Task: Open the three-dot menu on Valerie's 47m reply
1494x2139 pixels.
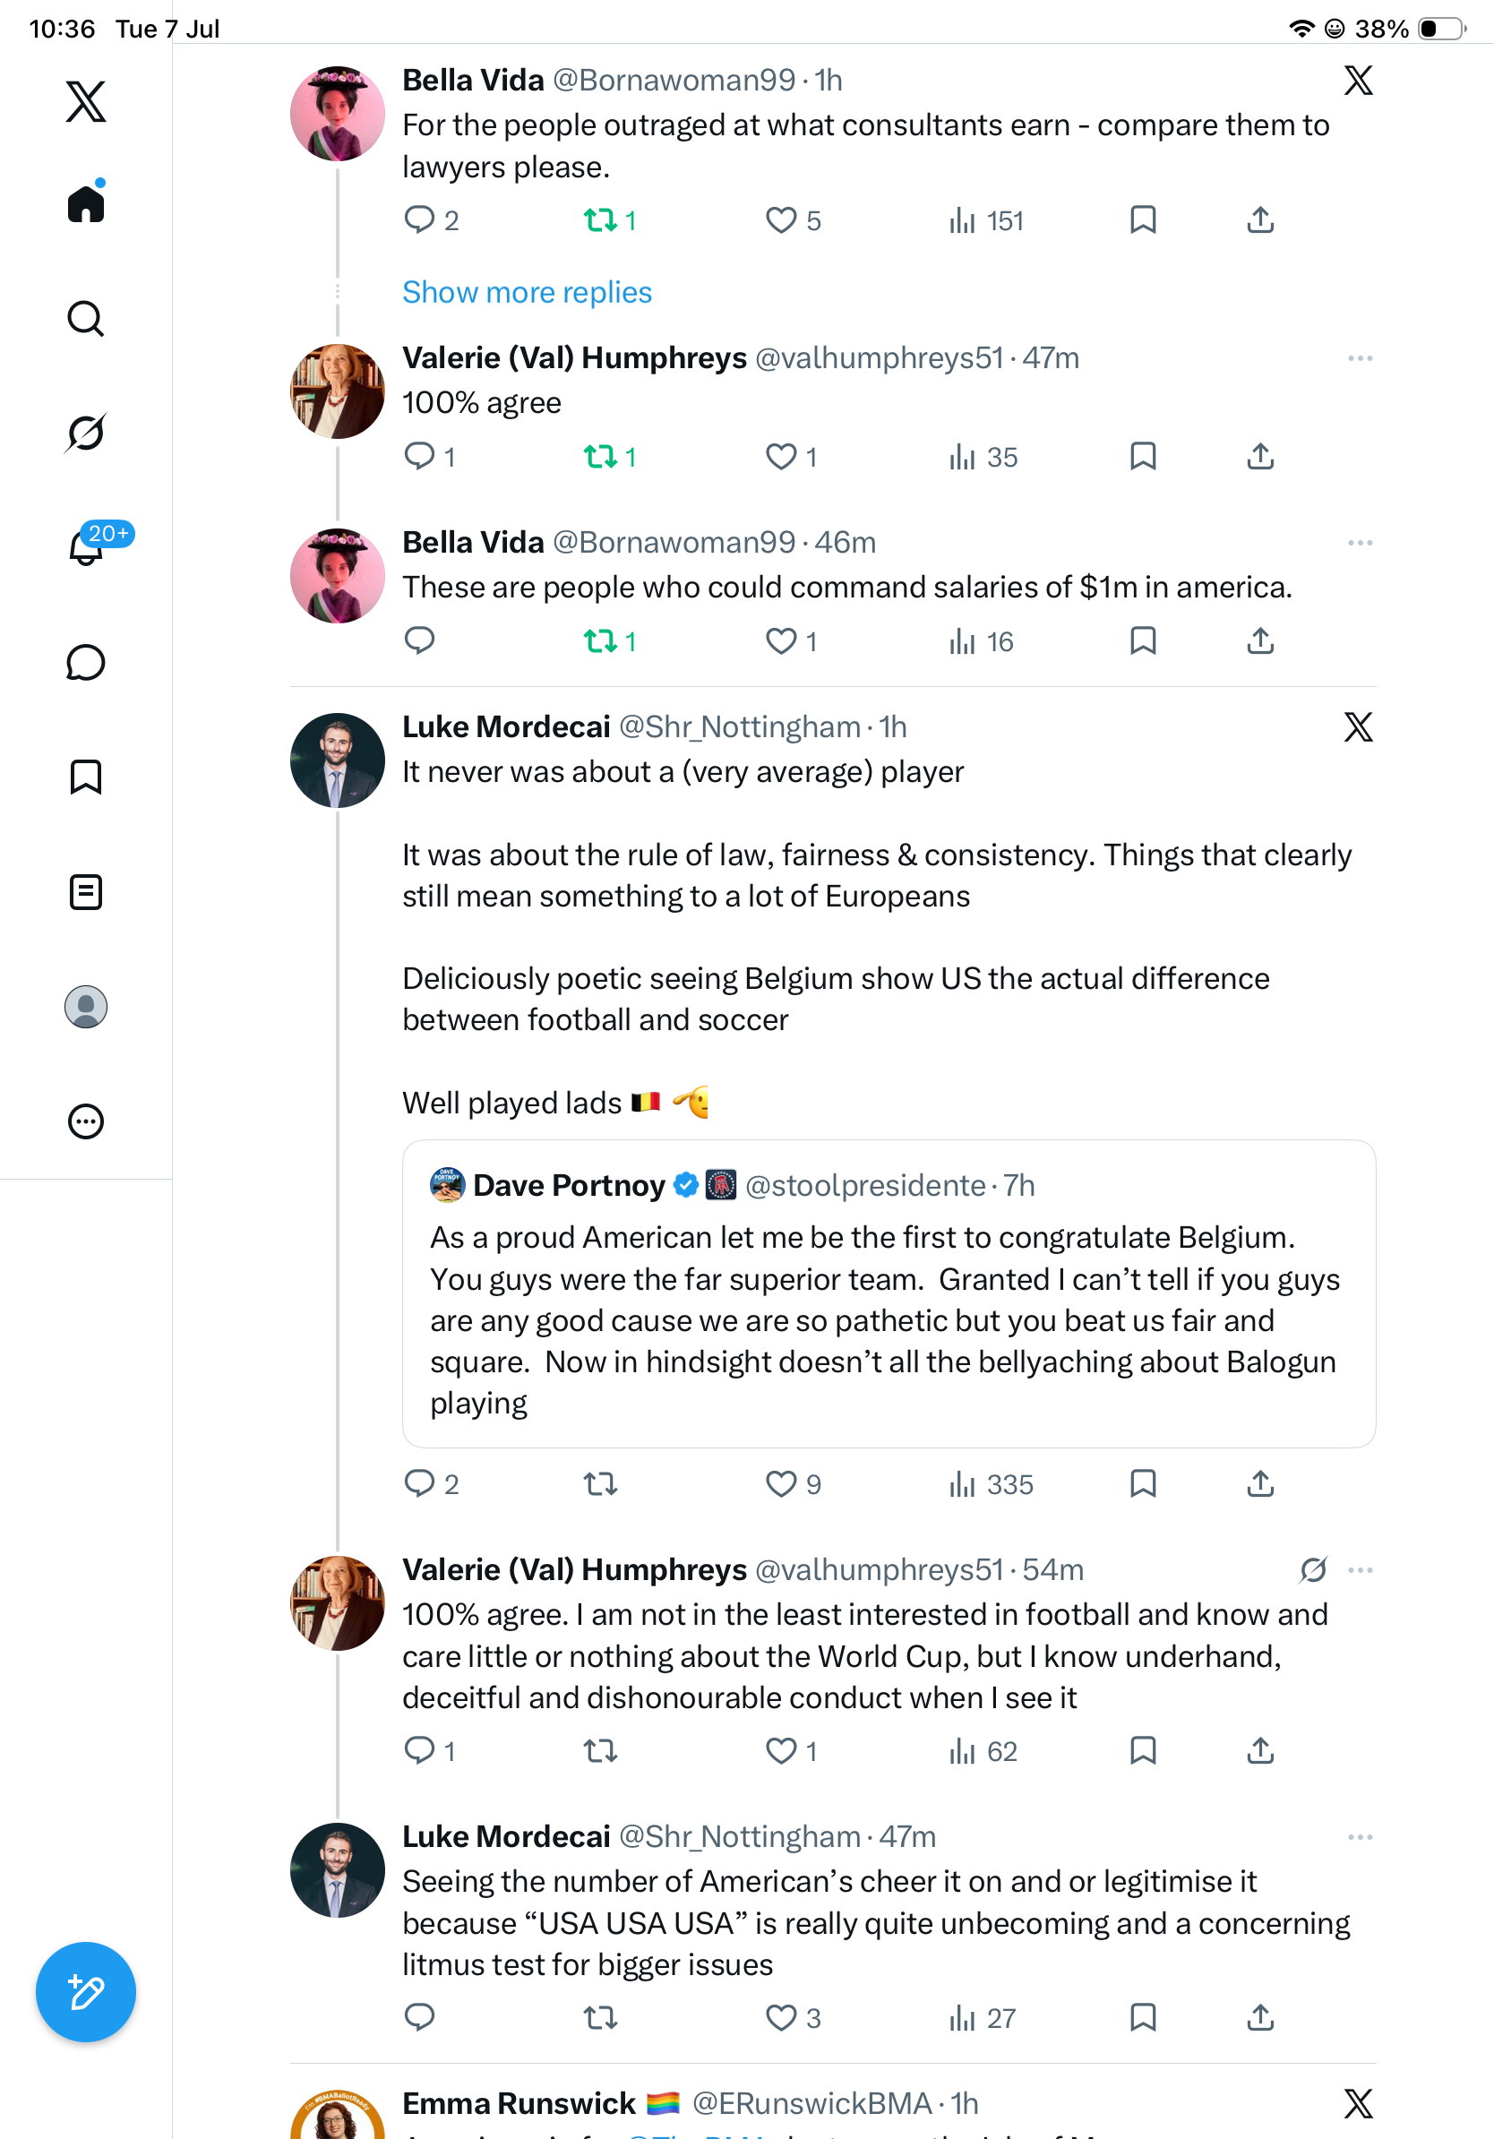Action: click(x=1360, y=358)
